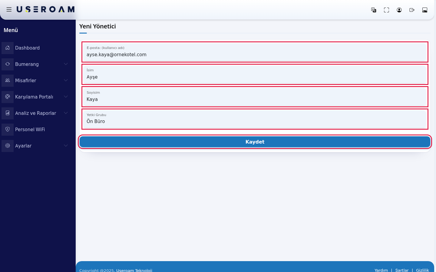Click the E-posta input field
436x272 pixels.
pyautogui.click(x=255, y=52)
